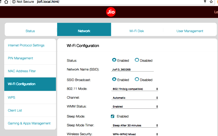
Task: Bookmark this page with the star icon
Action: point(211,2)
